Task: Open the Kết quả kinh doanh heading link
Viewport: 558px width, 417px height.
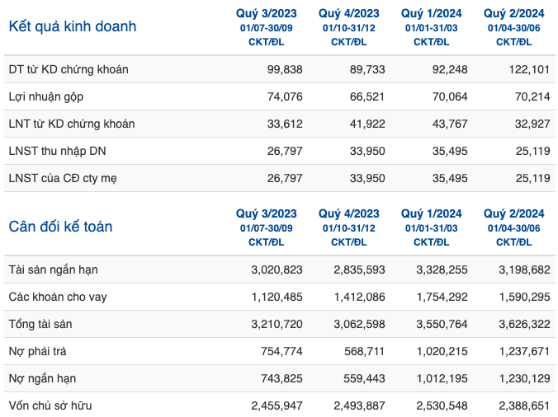Action: (x=73, y=26)
